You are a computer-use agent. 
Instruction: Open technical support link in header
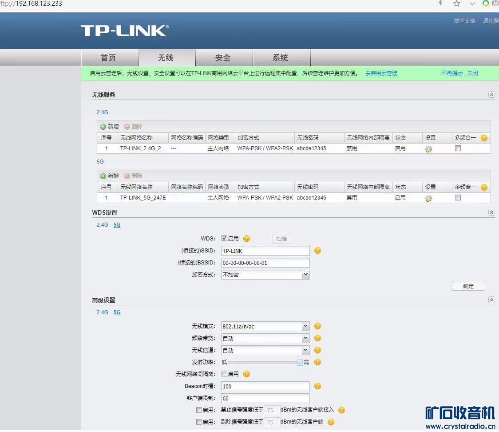coord(465,21)
